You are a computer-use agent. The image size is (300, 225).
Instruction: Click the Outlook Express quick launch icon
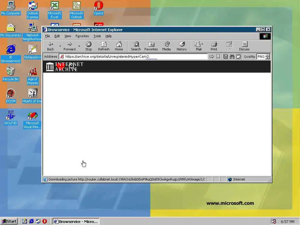[x=38, y=221]
